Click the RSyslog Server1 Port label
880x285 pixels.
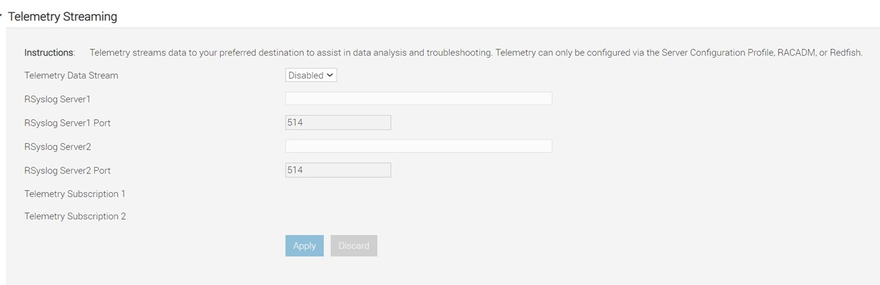click(67, 122)
